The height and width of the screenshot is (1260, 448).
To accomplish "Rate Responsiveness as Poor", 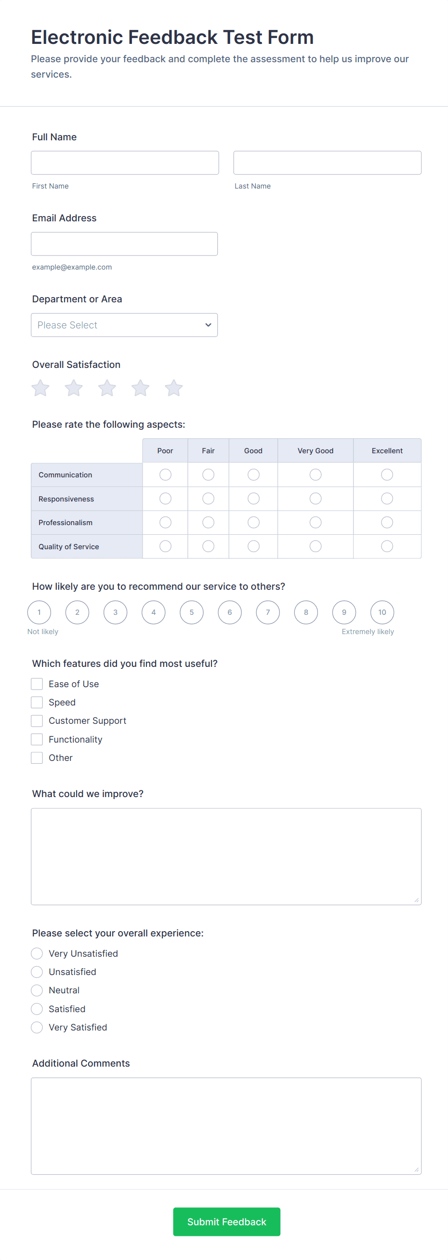I will [166, 499].
